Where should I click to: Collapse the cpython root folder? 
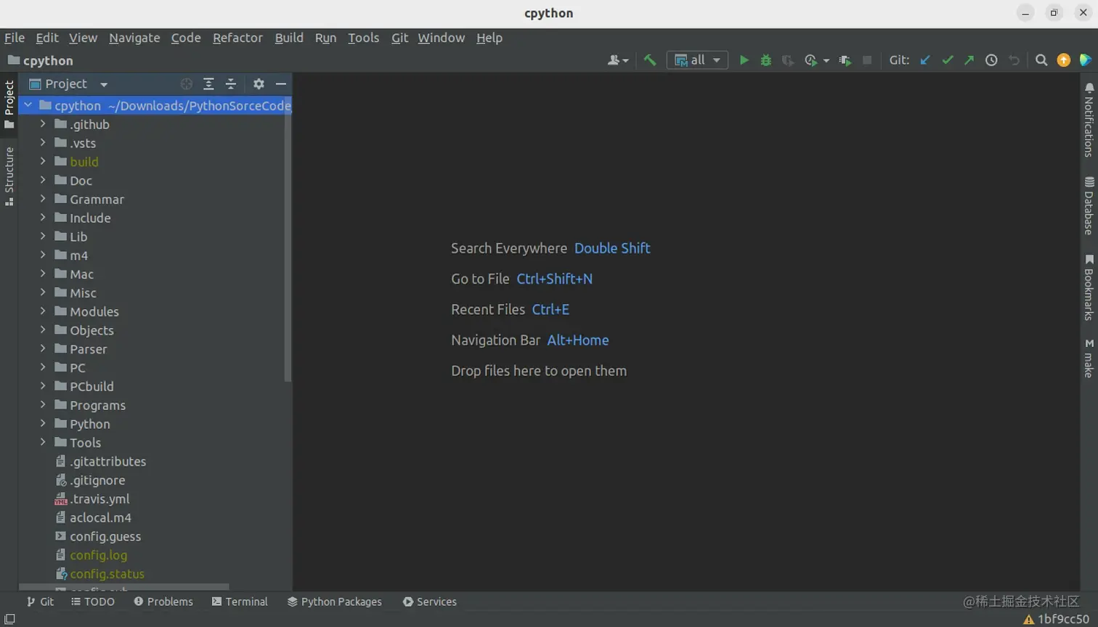(28, 105)
